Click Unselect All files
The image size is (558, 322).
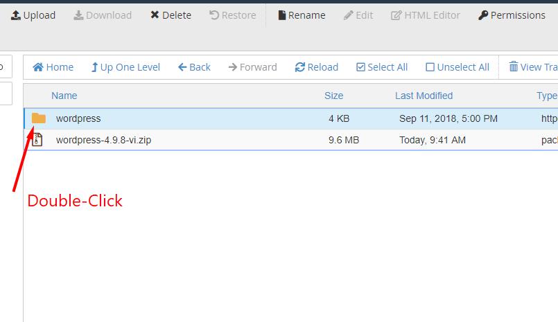457,67
